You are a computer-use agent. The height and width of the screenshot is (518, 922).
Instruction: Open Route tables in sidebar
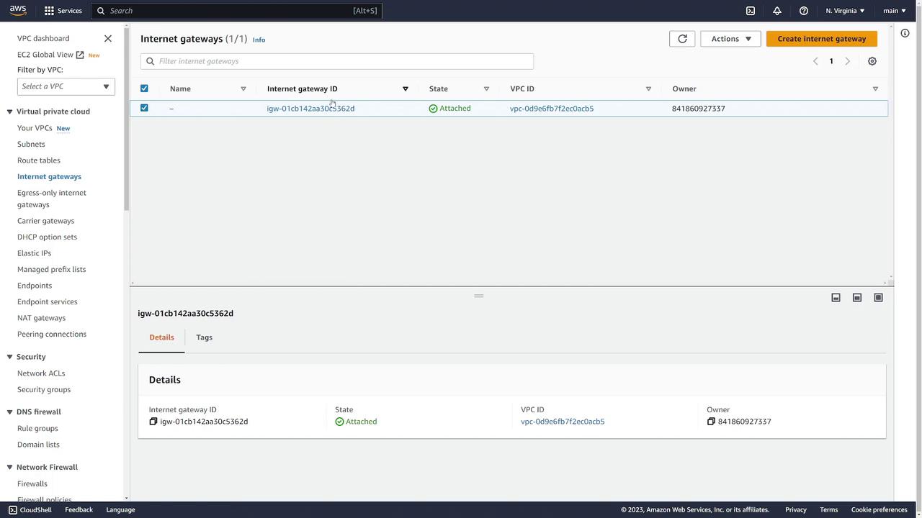(39, 160)
